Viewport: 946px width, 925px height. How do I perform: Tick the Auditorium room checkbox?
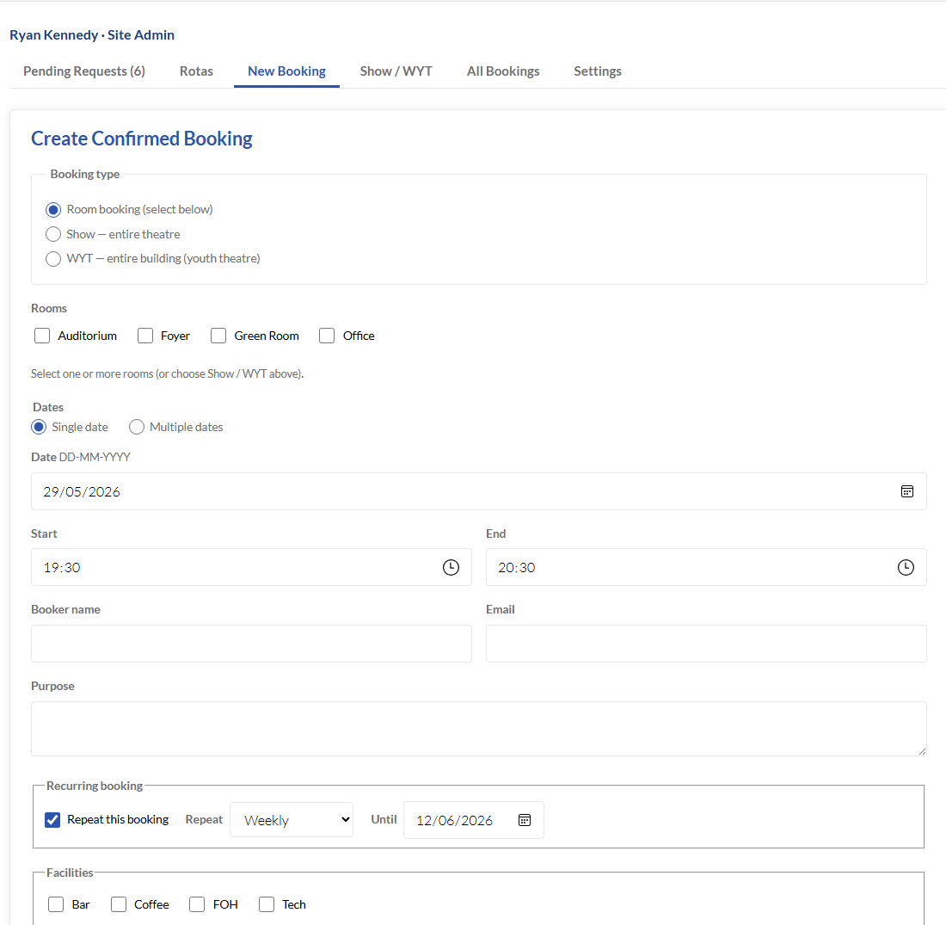tap(42, 336)
